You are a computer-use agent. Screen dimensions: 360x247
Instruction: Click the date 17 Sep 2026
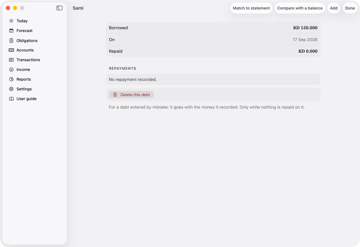(305, 40)
